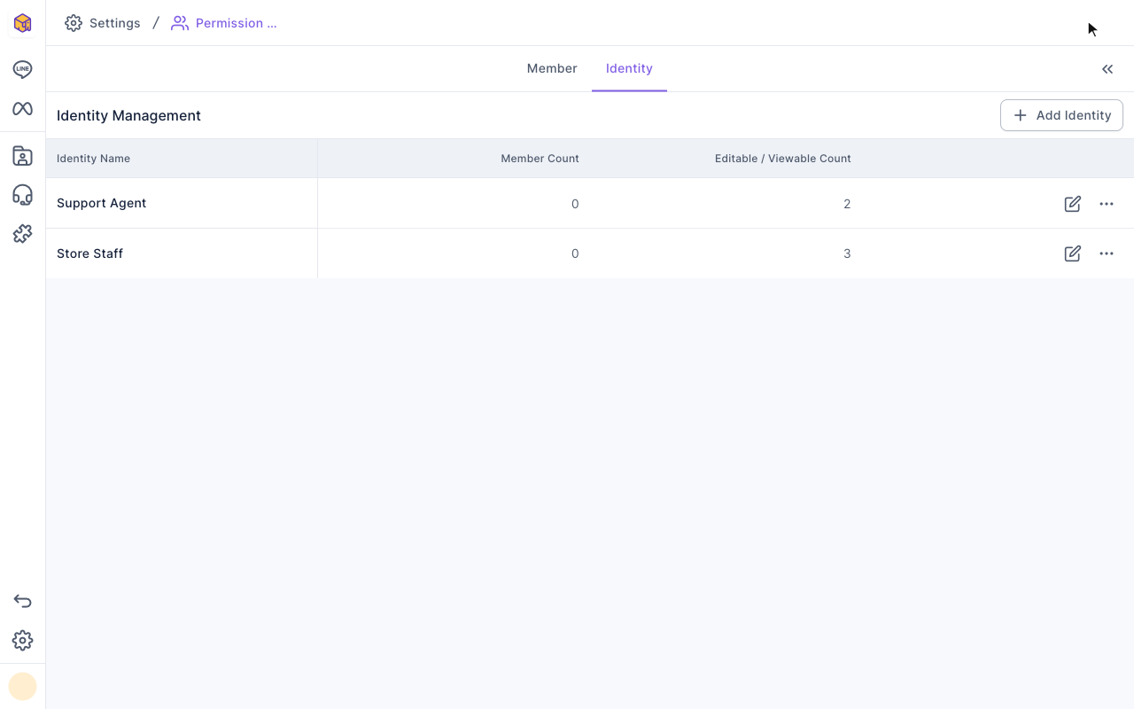Open settings gear at sidebar bottom
This screenshot has width=1134, height=709.
(x=22, y=640)
